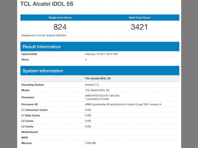Click Geekbench 4.0.4 for Android AArch64 text
This screenshot has height=148, width=198.
click(x=44, y=36)
